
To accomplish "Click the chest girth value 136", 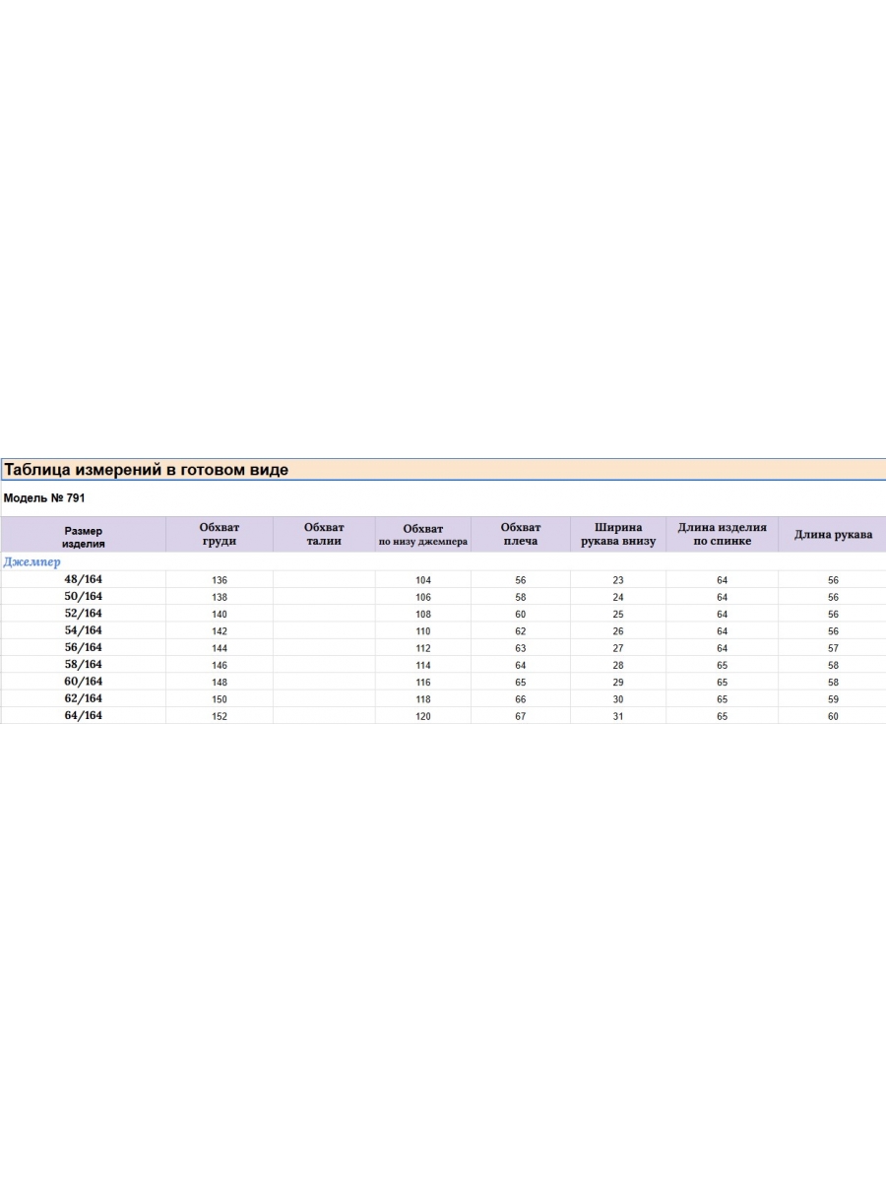I will pos(220,581).
